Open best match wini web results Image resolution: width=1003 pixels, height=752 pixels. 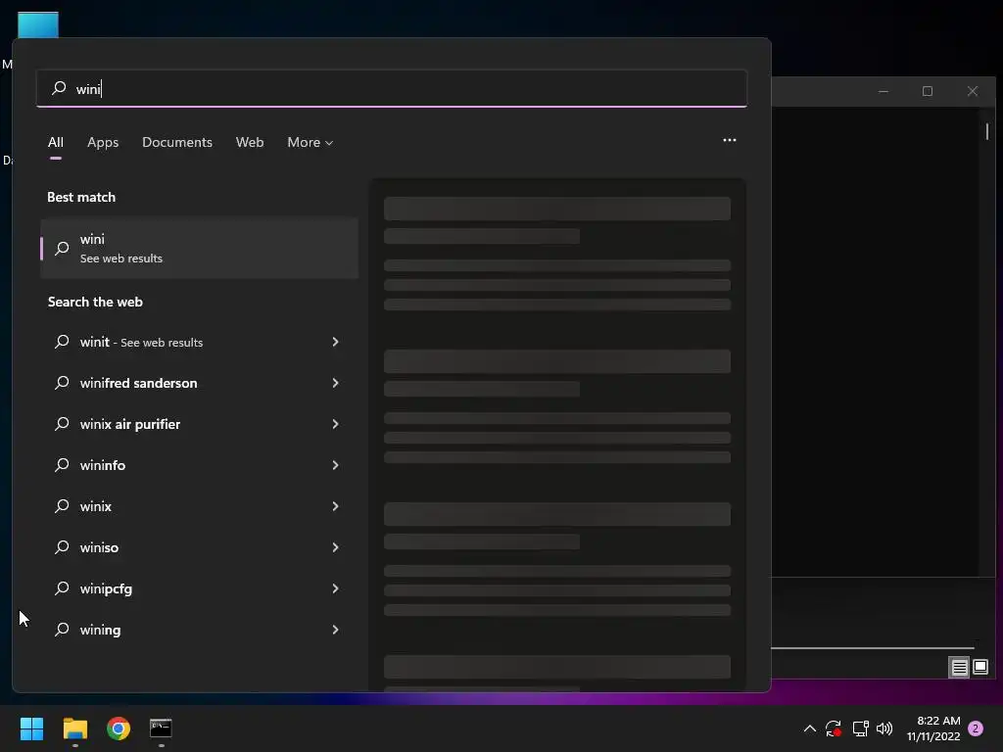pos(200,248)
